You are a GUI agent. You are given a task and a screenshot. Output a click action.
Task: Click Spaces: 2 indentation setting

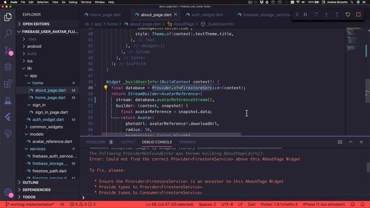coord(208,204)
